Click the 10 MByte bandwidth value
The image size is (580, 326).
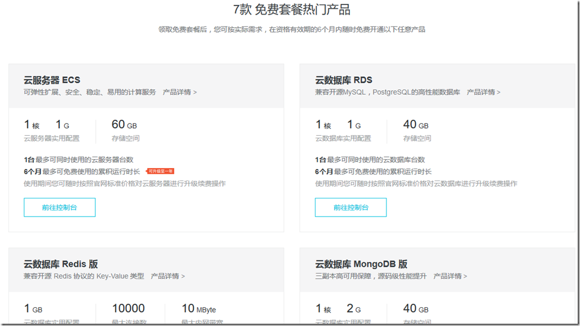click(199, 309)
